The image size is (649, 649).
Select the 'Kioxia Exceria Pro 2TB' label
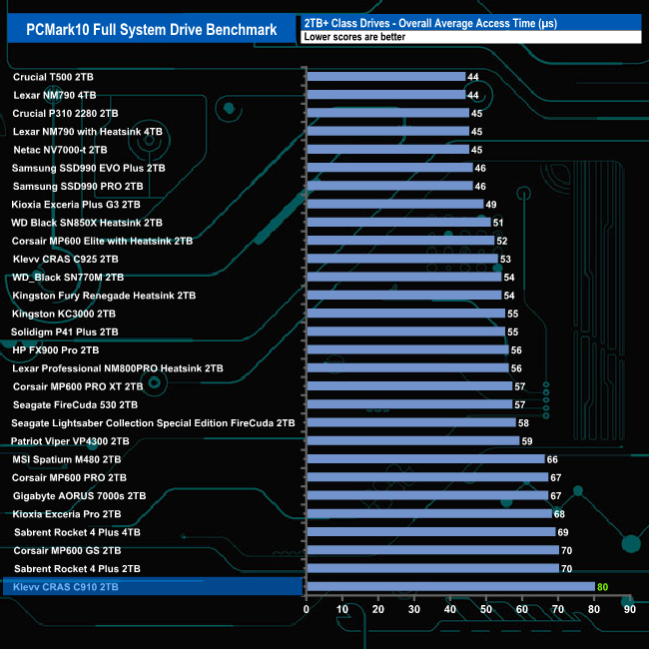[67, 514]
